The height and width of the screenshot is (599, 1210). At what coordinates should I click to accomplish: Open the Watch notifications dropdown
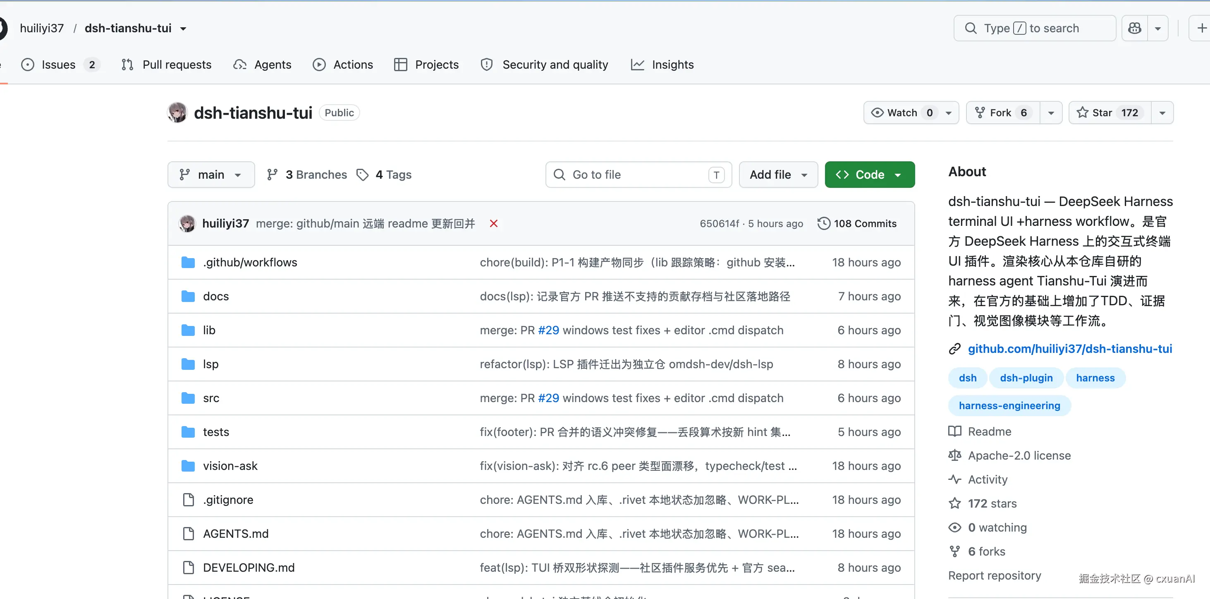[x=911, y=113]
